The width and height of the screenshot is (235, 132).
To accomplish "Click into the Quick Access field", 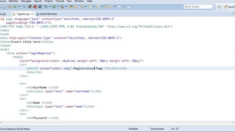I will click(198, 7).
